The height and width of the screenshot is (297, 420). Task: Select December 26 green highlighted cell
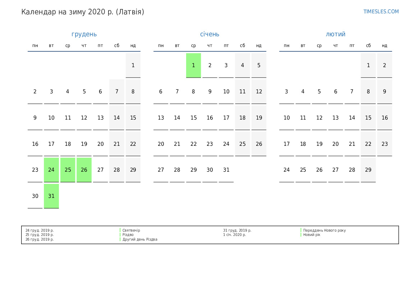84,170
